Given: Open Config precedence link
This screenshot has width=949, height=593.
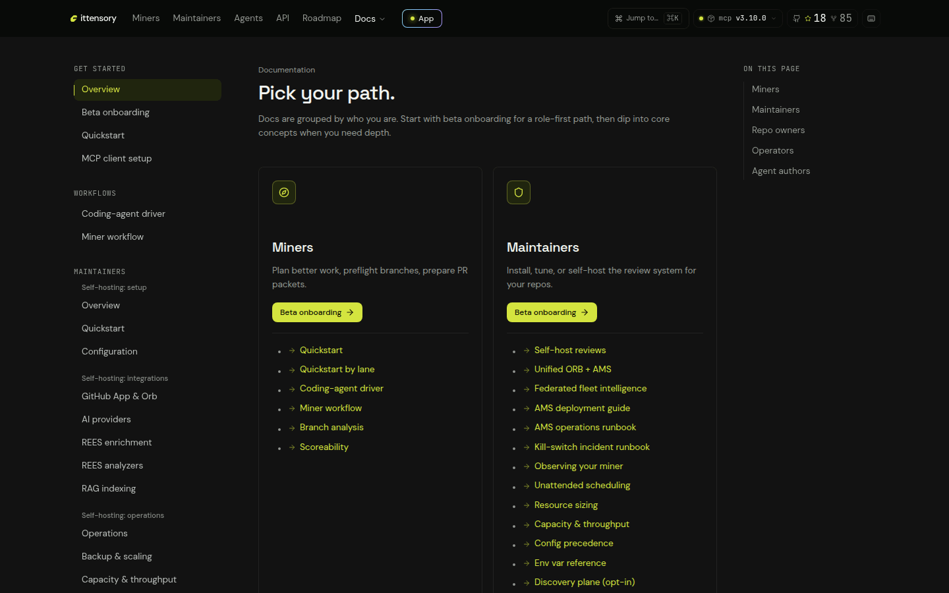Looking at the screenshot, I should (x=573, y=544).
